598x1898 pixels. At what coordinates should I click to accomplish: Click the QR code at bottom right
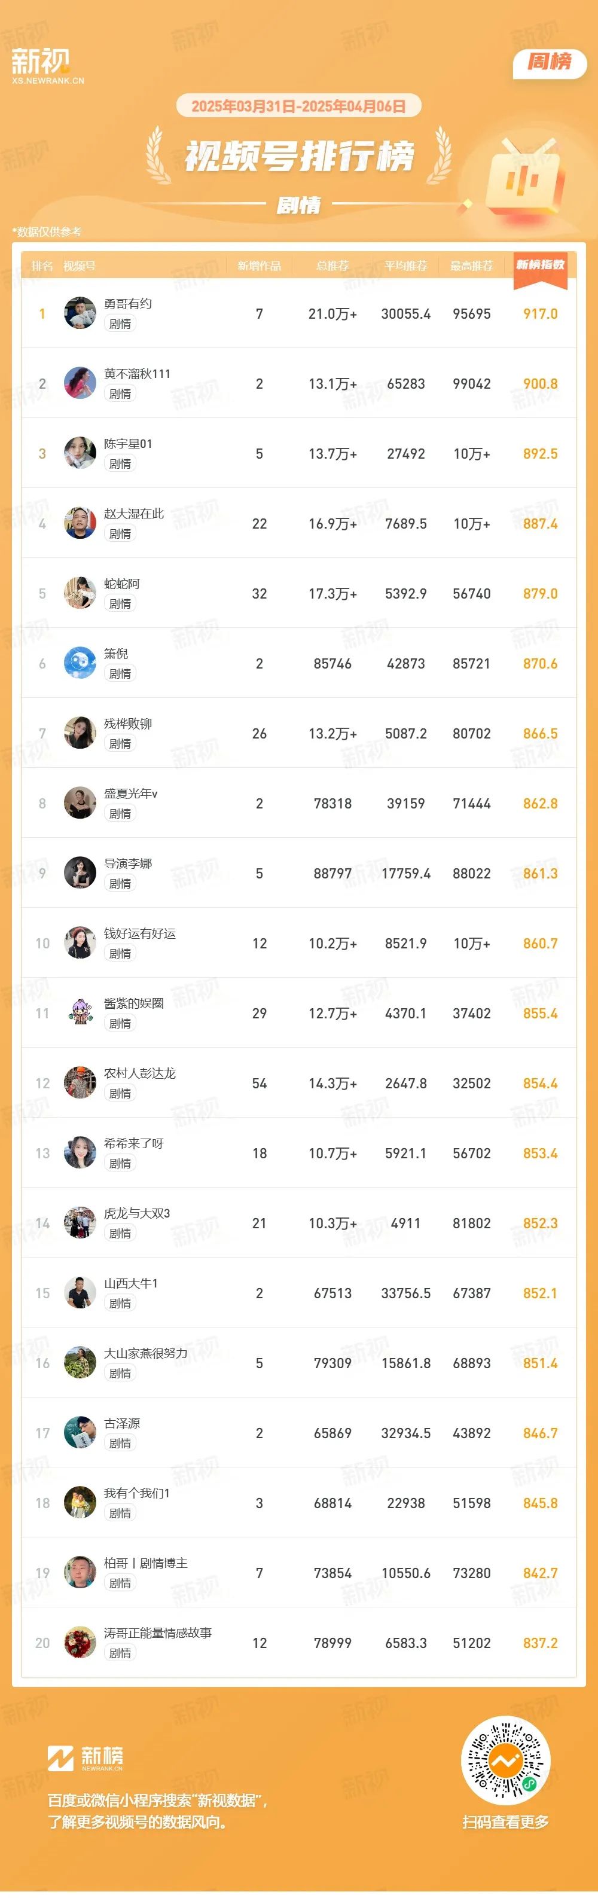click(x=505, y=1762)
